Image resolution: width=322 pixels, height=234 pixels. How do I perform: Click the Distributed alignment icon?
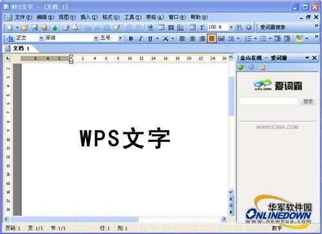[222, 39]
